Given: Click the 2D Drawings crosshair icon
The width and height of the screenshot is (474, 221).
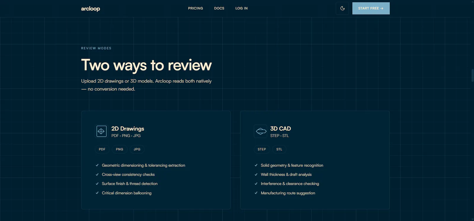Looking at the screenshot, I should (101, 131).
